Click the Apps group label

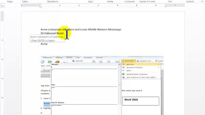90,1
